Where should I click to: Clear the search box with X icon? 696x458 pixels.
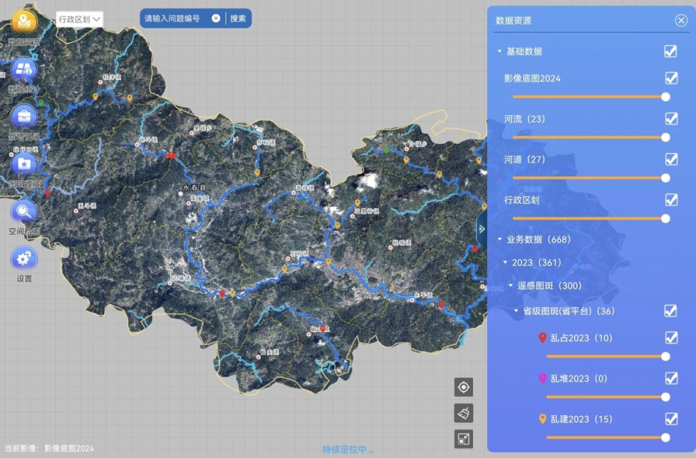pyautogui.click(x=216, y=19)
